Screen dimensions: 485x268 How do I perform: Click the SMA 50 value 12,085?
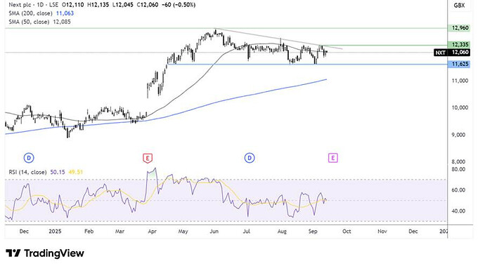point(62,22)
